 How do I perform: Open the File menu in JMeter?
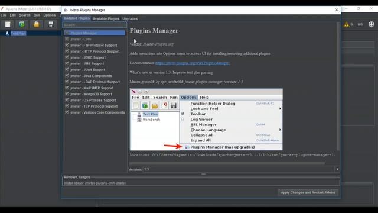point(4,15)
